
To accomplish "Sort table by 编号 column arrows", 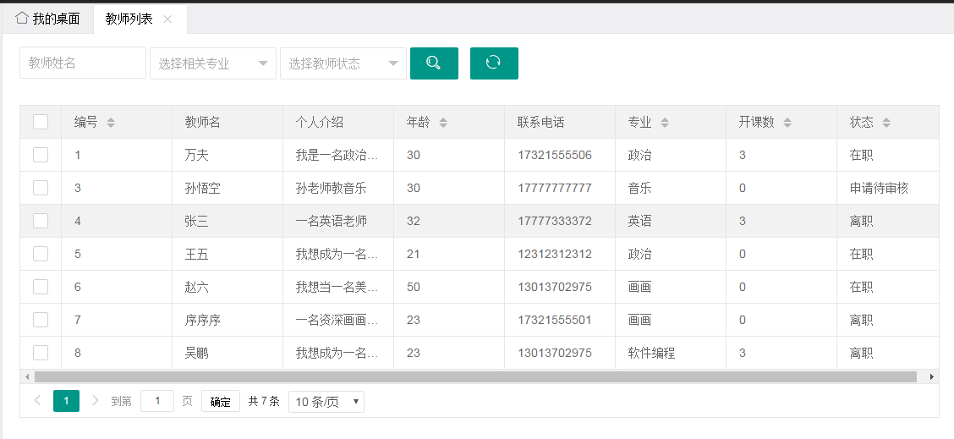I will [111, 123].
